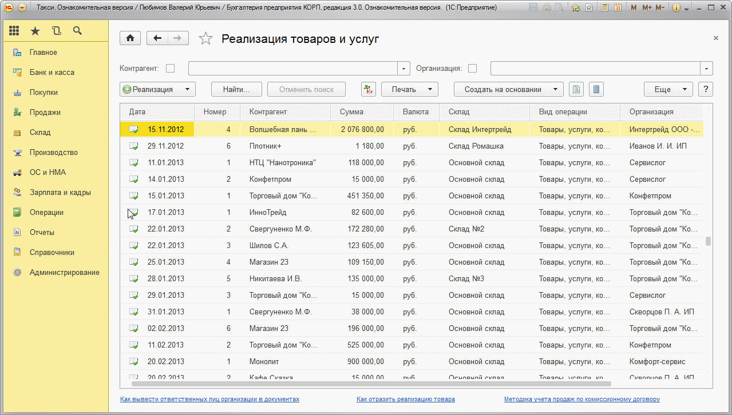Screen dimensions: 732x415
Task: Expand the small arrow next to the info icon
Action: (x=686, y=9)
